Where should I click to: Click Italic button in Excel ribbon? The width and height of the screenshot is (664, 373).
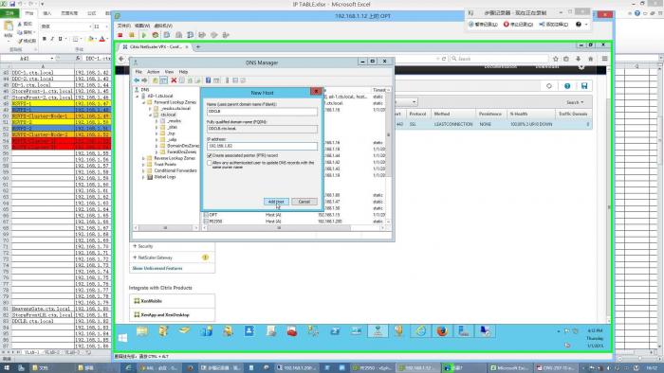[52, 39]
